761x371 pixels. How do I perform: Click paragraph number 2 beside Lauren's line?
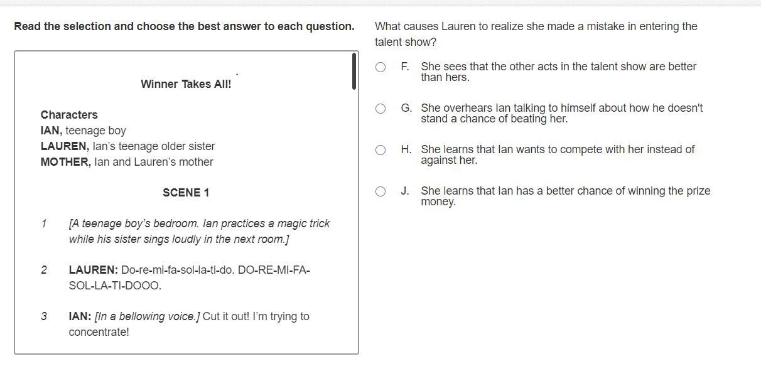[x=44, y=270]
